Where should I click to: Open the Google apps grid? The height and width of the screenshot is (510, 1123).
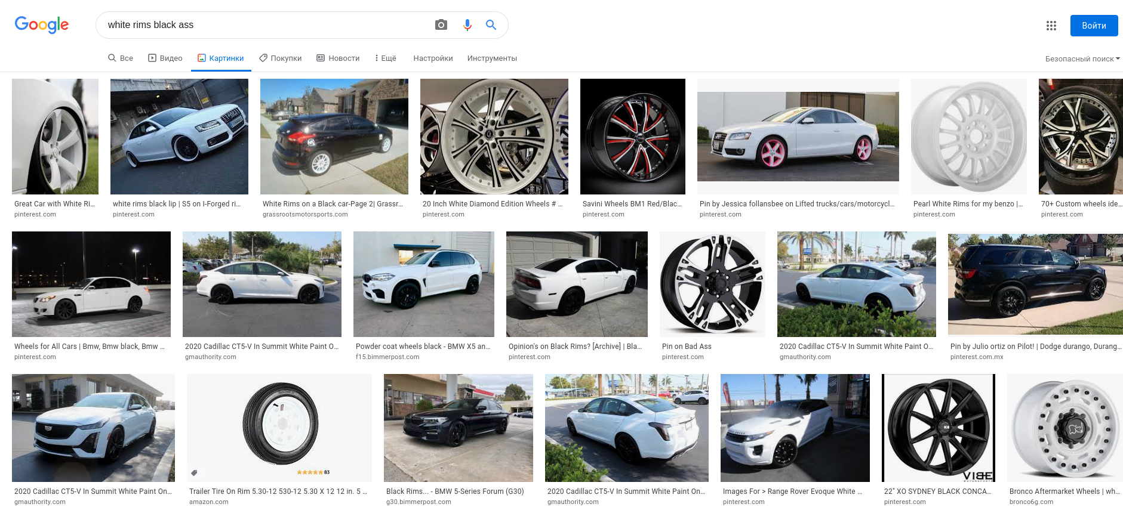1051,26
